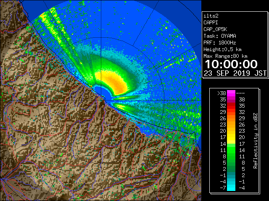Click the 'PRF: 1800Hz' line
The width and height of the screenshot is (269, 201).
(x=220, y=43)
